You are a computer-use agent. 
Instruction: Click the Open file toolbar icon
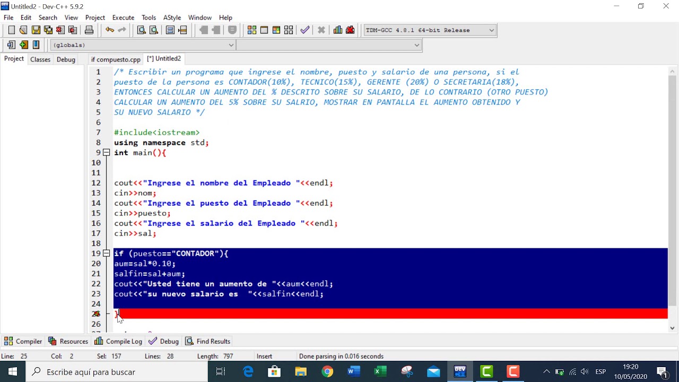tap(23, 30)
